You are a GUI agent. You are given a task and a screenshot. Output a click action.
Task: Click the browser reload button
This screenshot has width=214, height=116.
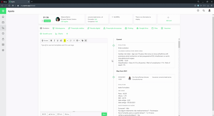point(9,5)
